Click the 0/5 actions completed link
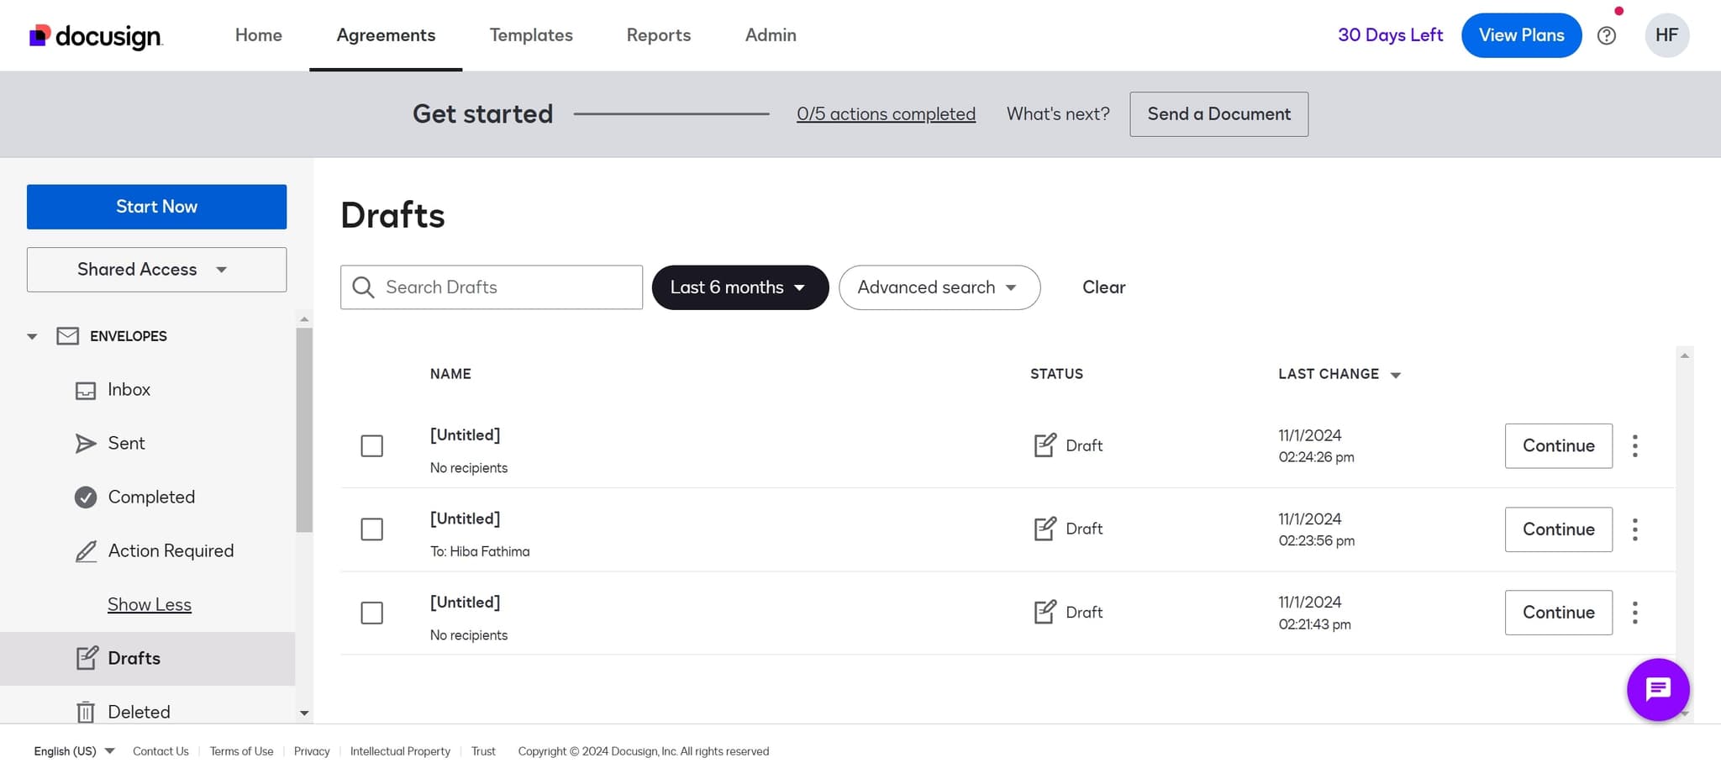This screenshot has width=1721, height=779. (886, 114)
